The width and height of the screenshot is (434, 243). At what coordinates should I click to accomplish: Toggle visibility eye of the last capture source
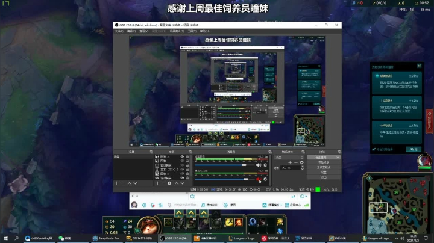pos(182,178)
